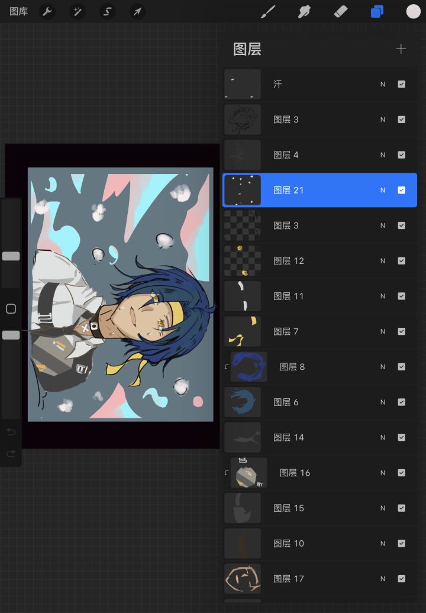
Task: Tap the 图层 21 dotted thumbnail
Action: (x=243, y=190)
